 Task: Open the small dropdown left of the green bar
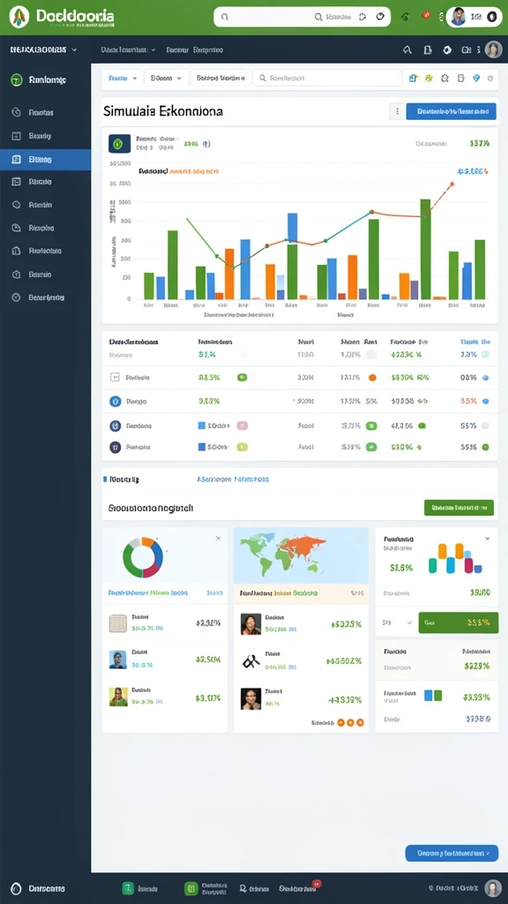[397, 622]
